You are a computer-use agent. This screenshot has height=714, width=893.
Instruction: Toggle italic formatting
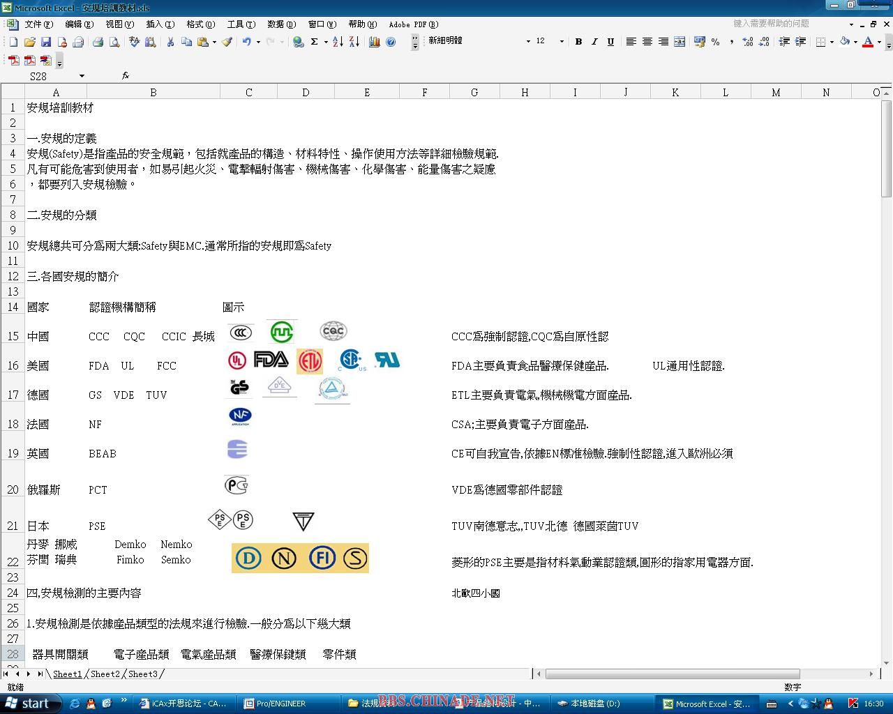click(594, 42)
